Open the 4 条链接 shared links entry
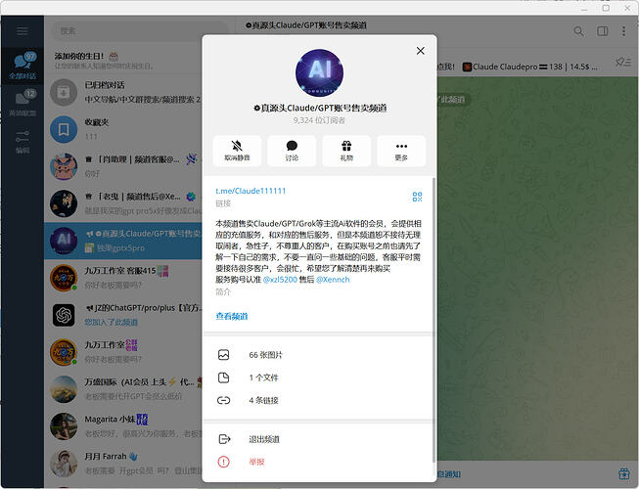Image resolution: width=639 pixels, height=489 pixels. coord(317,400)
